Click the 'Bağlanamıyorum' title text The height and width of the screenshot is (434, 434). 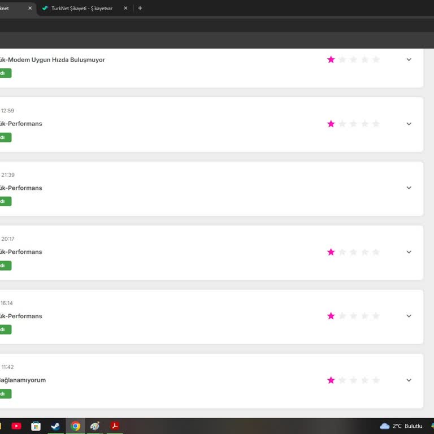coord(23,380)
